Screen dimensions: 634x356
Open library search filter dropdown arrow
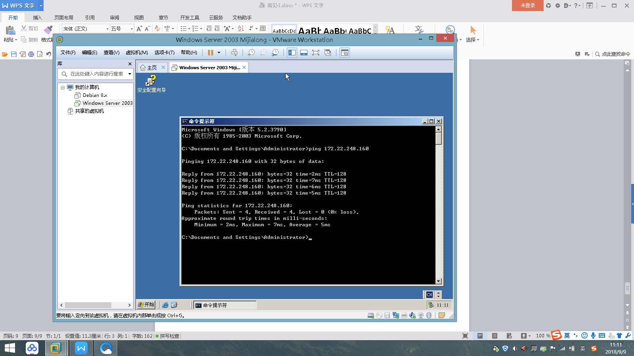point(130,74)
